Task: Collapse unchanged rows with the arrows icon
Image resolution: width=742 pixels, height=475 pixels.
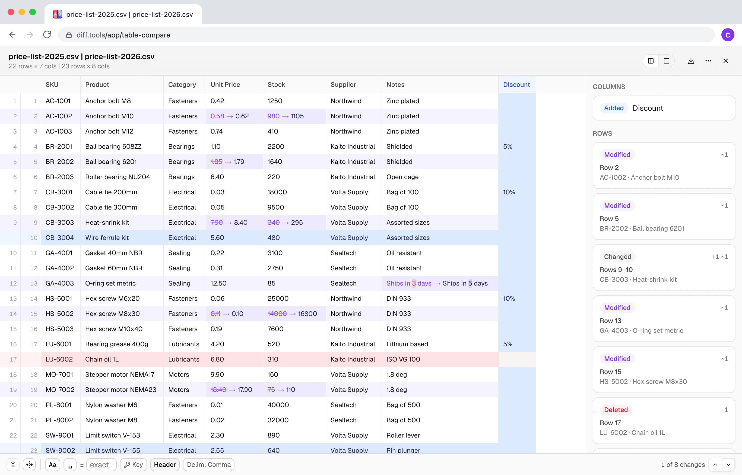Action: click(13, 464)
